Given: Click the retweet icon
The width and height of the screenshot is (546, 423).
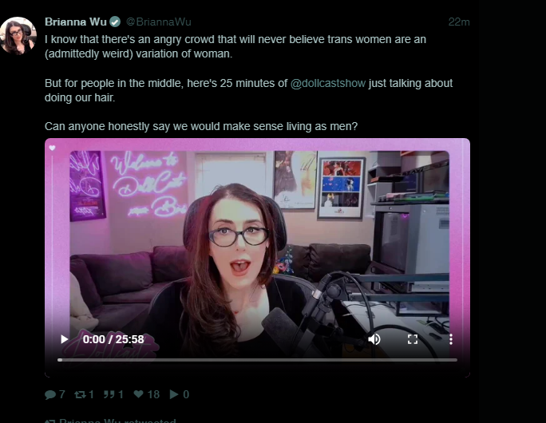Looking at the screenshot, I should (x=80, y=394).
